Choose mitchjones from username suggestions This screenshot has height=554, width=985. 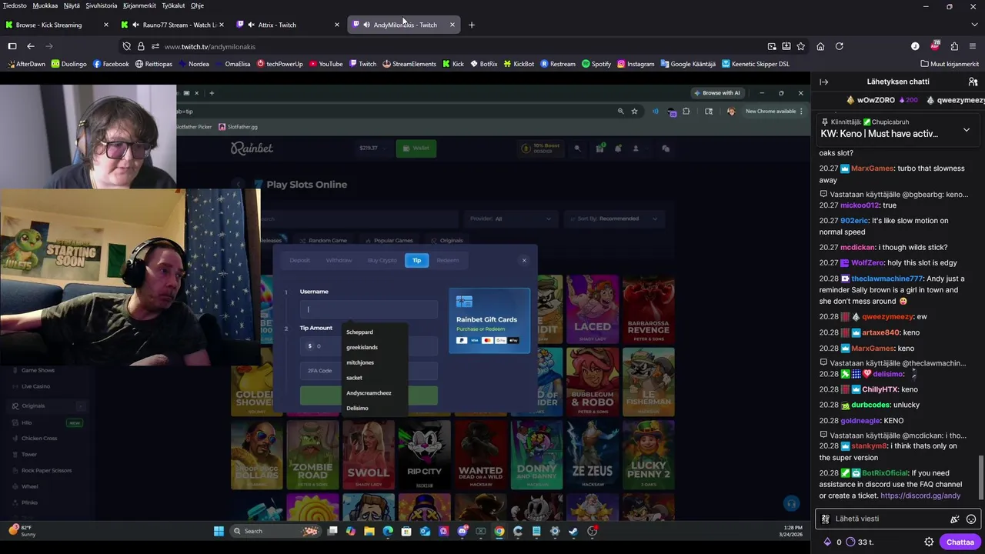click(x=360, y=362)
